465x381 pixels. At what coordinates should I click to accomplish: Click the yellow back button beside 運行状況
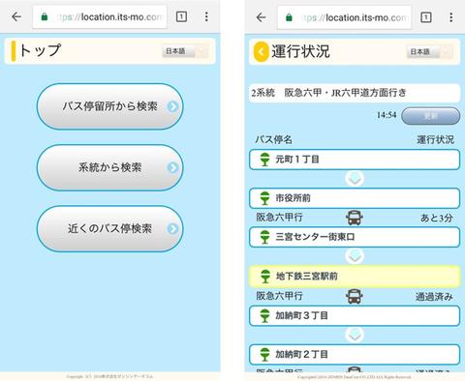(x=261, y=51)
